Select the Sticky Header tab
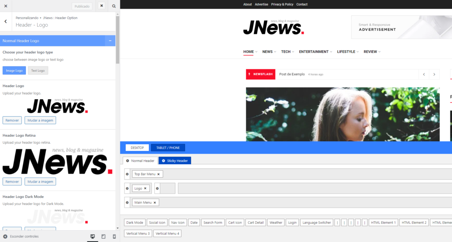 pyautogui.click(x=175, y=161)
